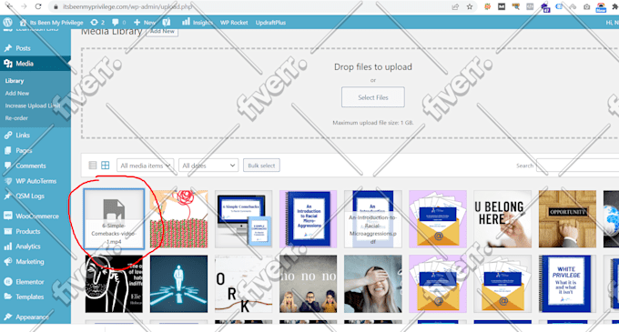Viewport: 619px width, 332px height.
Task: Open Posts in the sidebar
Action: click(x=23, y=48)
